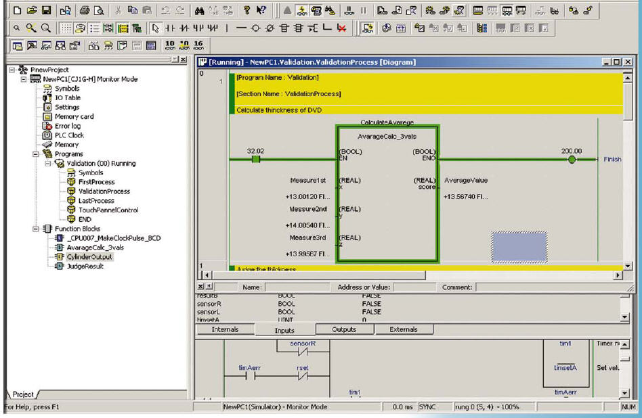Toggle the output window
Viewport: 642px width, 418px height.
point(32,45)
